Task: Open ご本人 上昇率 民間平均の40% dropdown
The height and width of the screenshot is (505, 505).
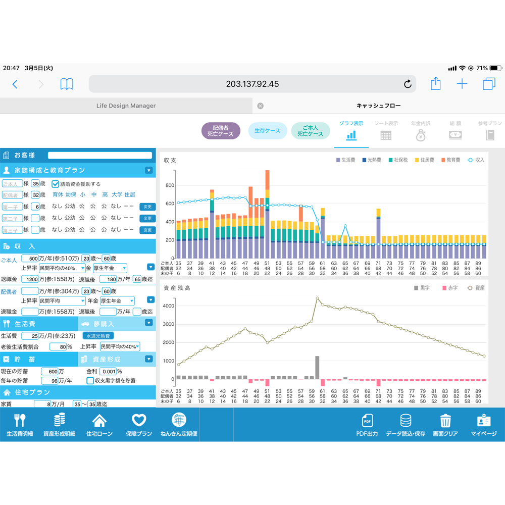Action: tap(62, 268)
